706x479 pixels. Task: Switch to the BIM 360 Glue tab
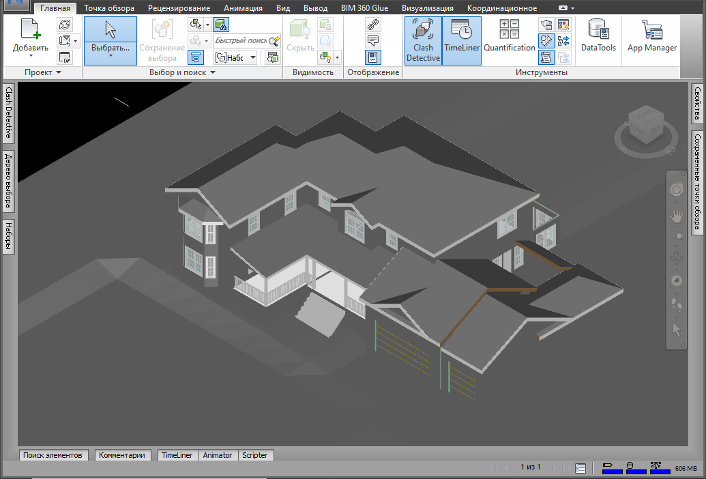(365, 8)
